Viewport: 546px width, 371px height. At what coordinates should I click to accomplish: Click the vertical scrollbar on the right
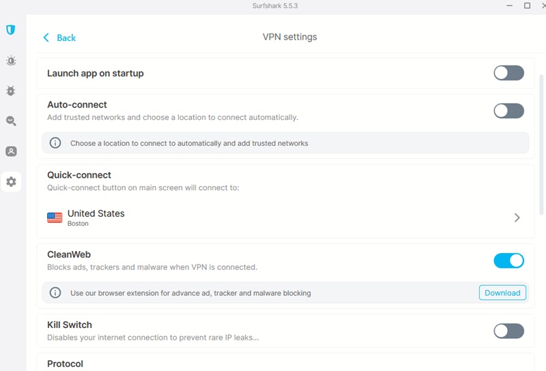click(541, 145)
